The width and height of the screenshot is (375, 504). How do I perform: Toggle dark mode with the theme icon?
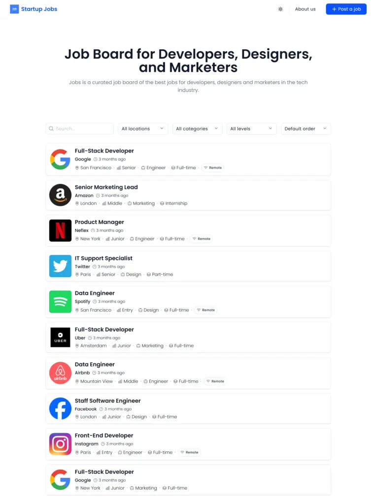point(280,9)
